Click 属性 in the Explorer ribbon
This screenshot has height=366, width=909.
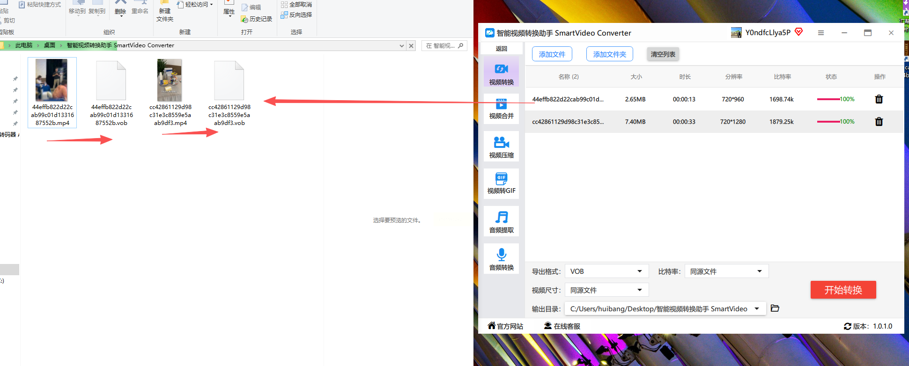point(229,8)
